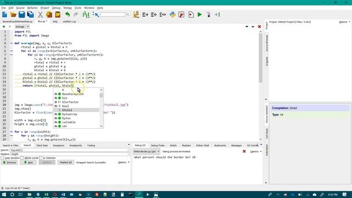Switch to the Exceptions tab
The image size is (352, 198).
[59, 145]
